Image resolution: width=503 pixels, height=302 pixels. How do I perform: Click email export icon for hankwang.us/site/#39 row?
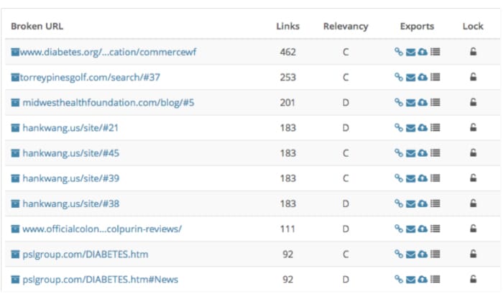[410, 178]
